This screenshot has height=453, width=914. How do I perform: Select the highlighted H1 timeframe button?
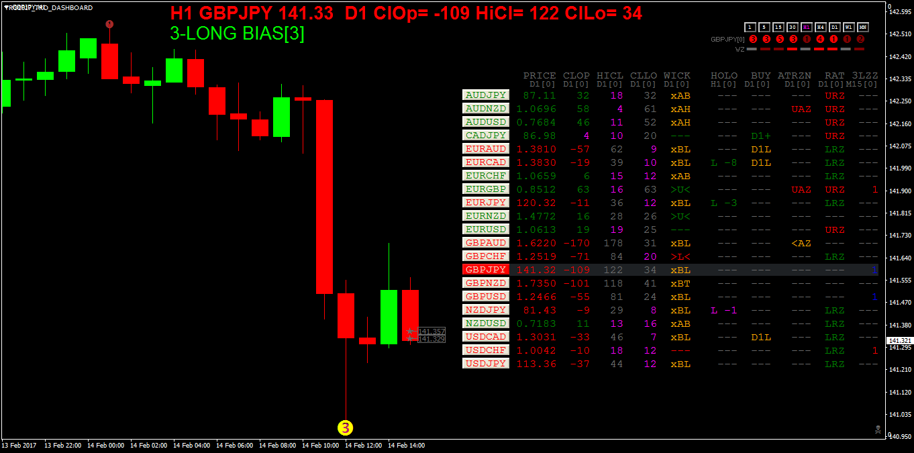807,28
